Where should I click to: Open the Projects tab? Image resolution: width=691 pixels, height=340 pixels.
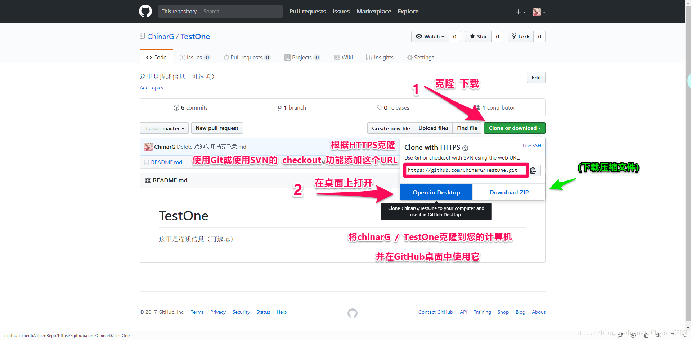click(x=302, y=58)
